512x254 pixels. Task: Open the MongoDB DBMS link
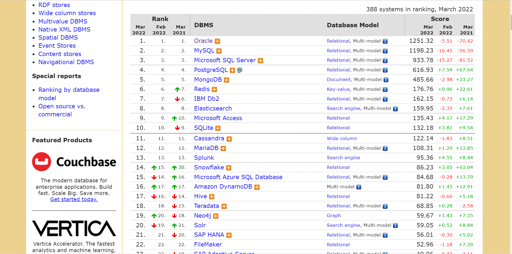[x=208, y=79]
